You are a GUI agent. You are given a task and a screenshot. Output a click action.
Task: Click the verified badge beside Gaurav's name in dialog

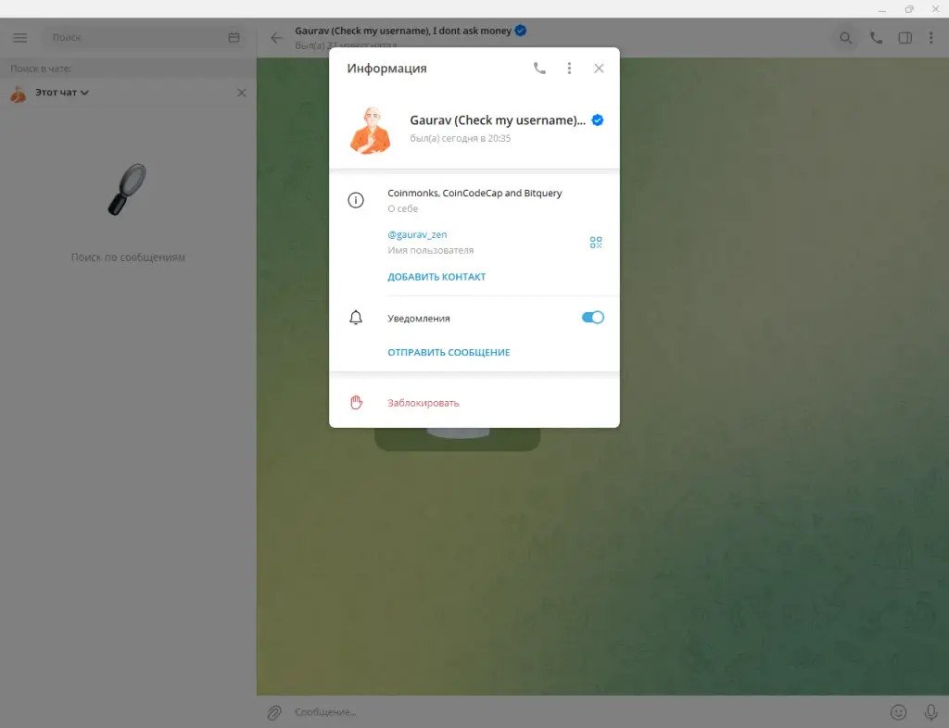click(598, 120)
